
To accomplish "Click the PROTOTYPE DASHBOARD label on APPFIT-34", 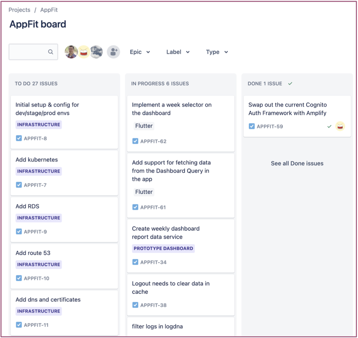I will pyautogui.click(x=163, y=248).
